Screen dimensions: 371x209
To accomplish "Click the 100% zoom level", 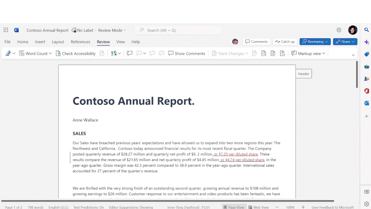I will [x=290, y=207].
